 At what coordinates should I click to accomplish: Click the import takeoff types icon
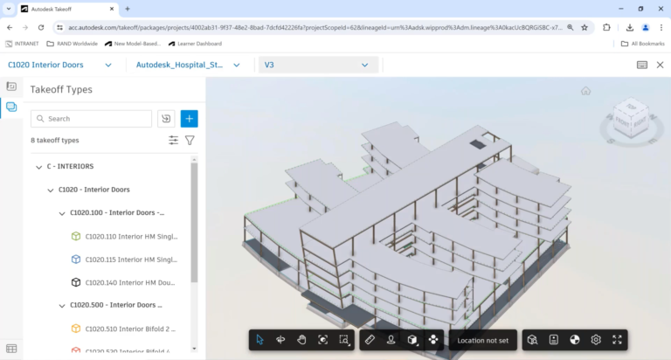pos(166,119)
